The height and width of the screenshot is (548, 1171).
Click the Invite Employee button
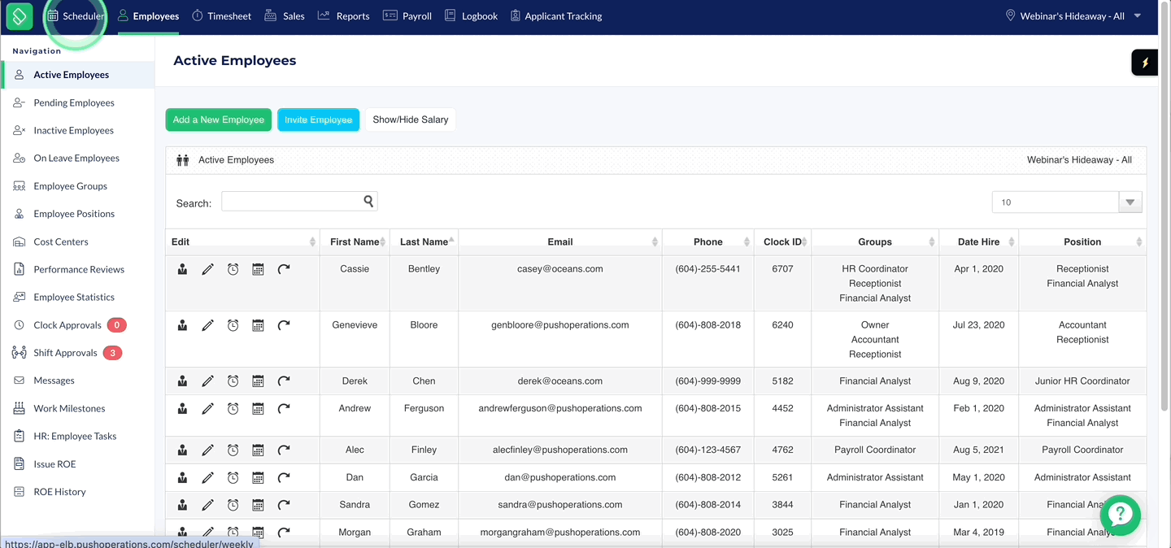(318, 120)
